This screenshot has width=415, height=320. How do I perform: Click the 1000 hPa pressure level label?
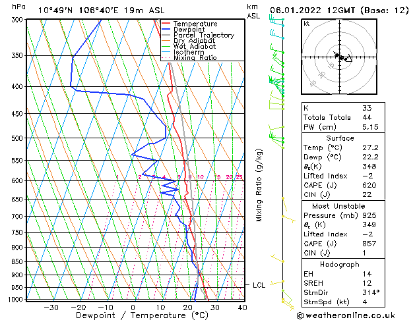click(x=16, y=300)
